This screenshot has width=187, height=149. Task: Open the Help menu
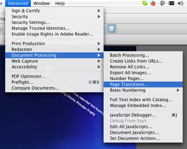60,3
